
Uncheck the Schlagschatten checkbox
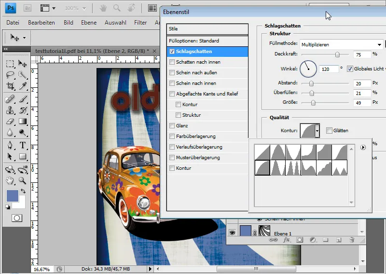(172, 52)
